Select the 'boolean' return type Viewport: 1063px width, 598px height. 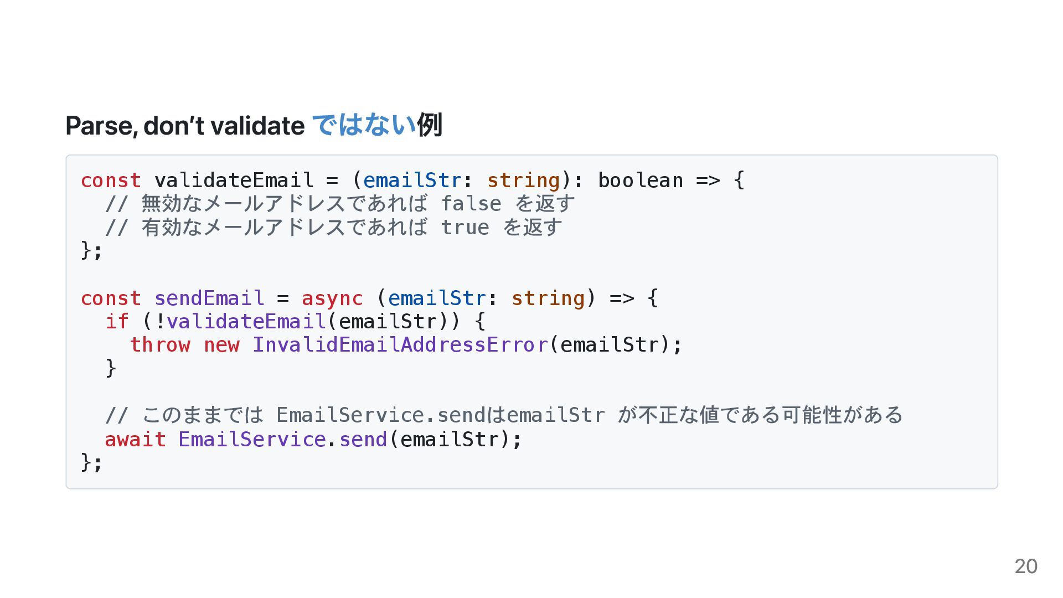tap(640, 181)
